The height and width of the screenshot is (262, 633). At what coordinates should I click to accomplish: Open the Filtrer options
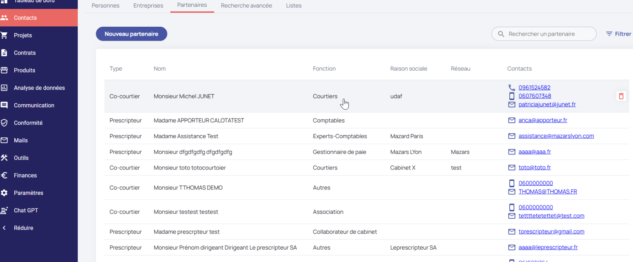[618, 34]
